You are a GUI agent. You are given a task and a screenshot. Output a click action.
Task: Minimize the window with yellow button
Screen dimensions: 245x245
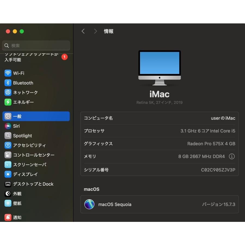point(15,31)
